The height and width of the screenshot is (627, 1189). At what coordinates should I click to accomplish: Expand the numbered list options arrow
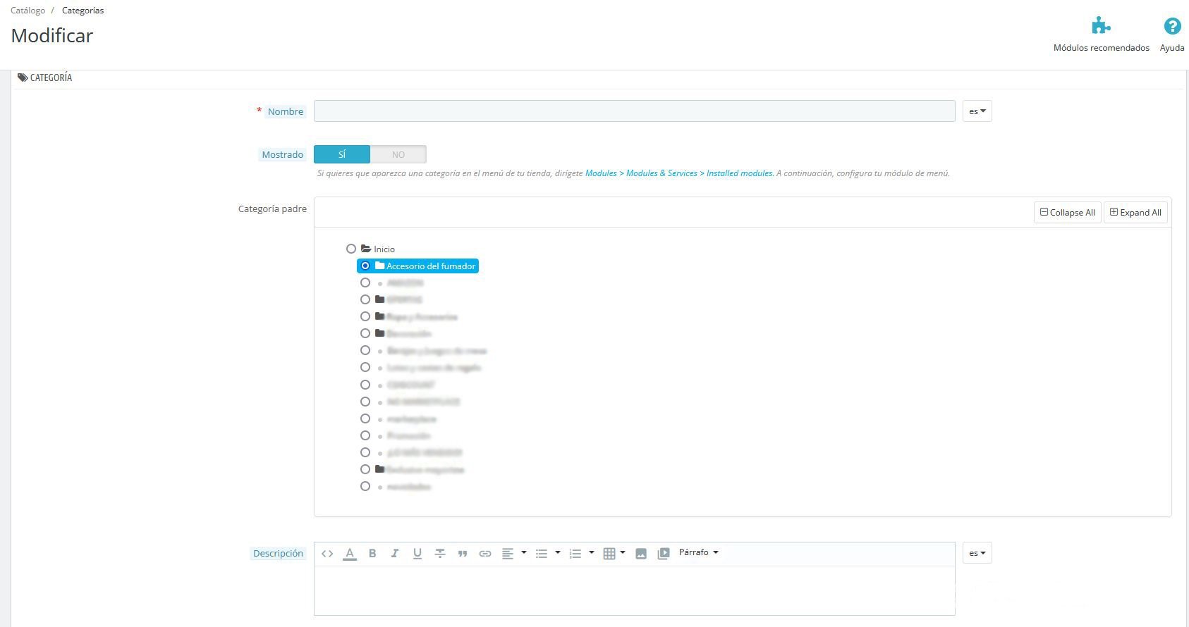click(x=592, y=552)
